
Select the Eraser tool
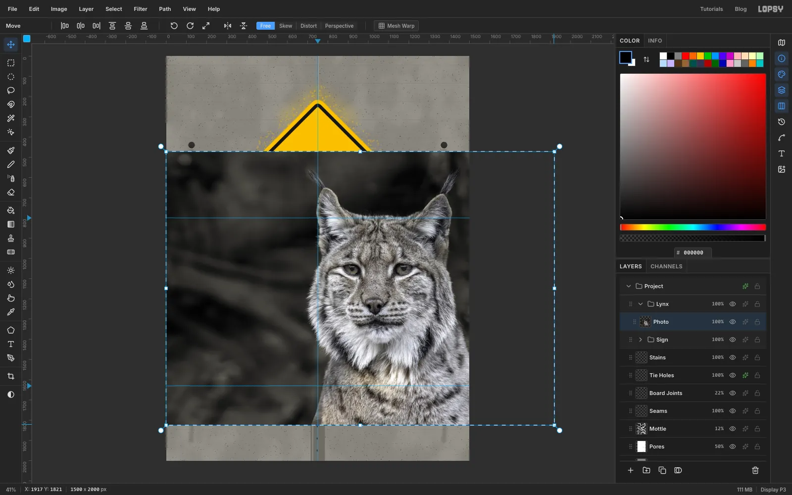pos(11,192)
